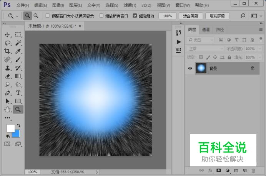Viewport: 266px width, 176px height.
Task: Select the Brush tool
Action: tap(18, 59)
